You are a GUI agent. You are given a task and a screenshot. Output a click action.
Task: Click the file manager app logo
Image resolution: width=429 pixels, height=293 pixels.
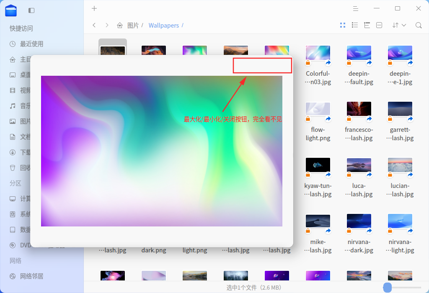click(x=11, y=10)
